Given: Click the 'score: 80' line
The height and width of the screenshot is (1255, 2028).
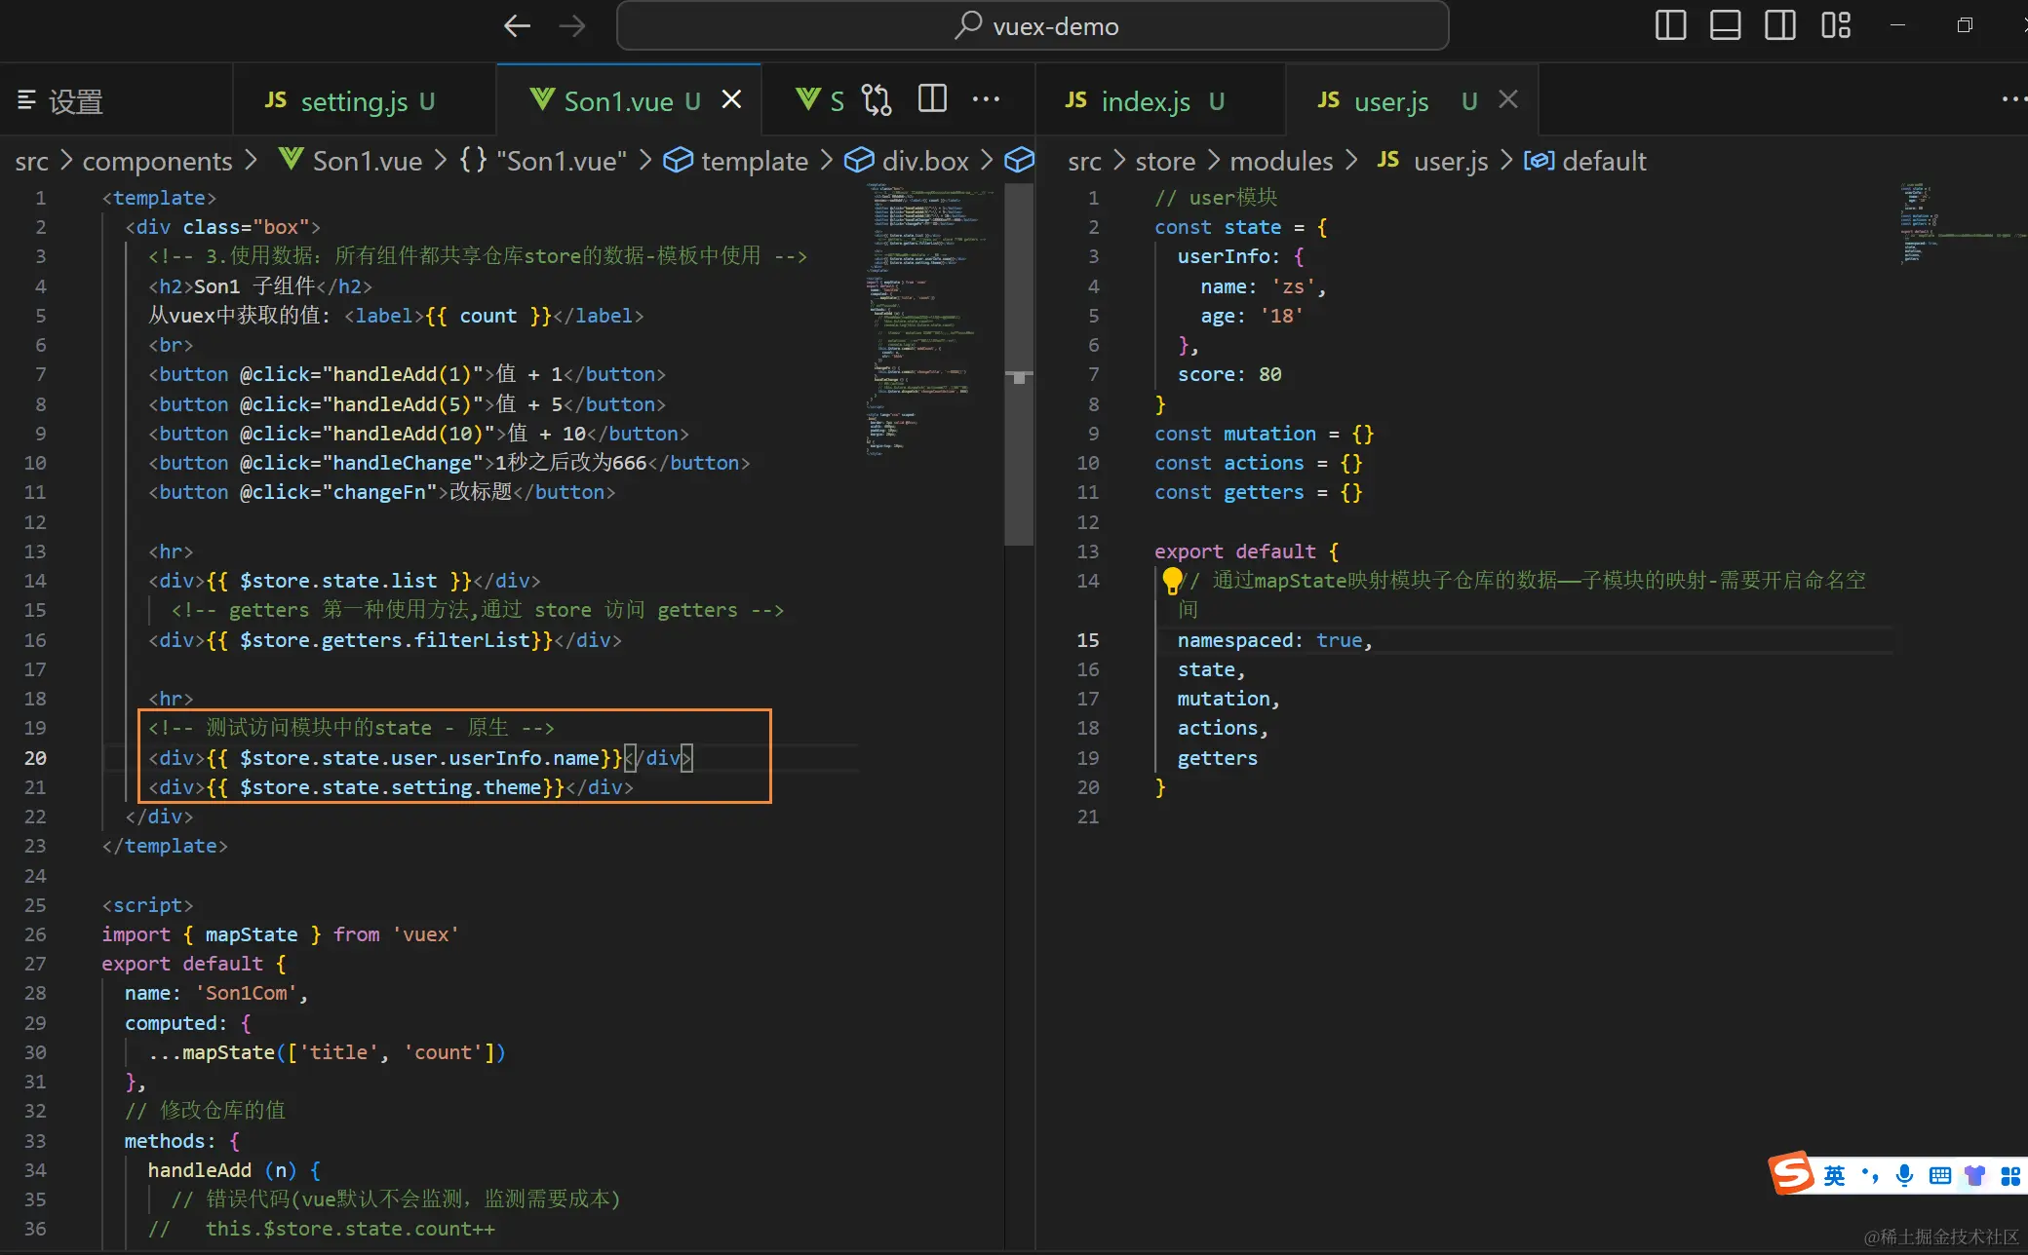Looking at the screenshot, I should [1228, 374].
